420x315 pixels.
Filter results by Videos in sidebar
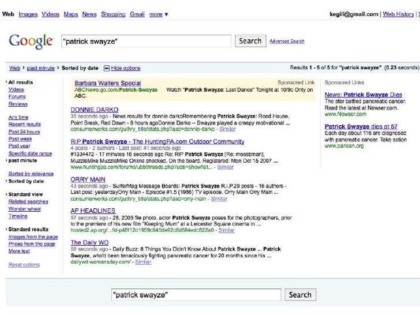[x=16, y=89]
